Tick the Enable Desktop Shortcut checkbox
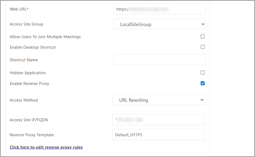Image resolution: width=255 pixels, height=157 pixels. click(203, 47)
